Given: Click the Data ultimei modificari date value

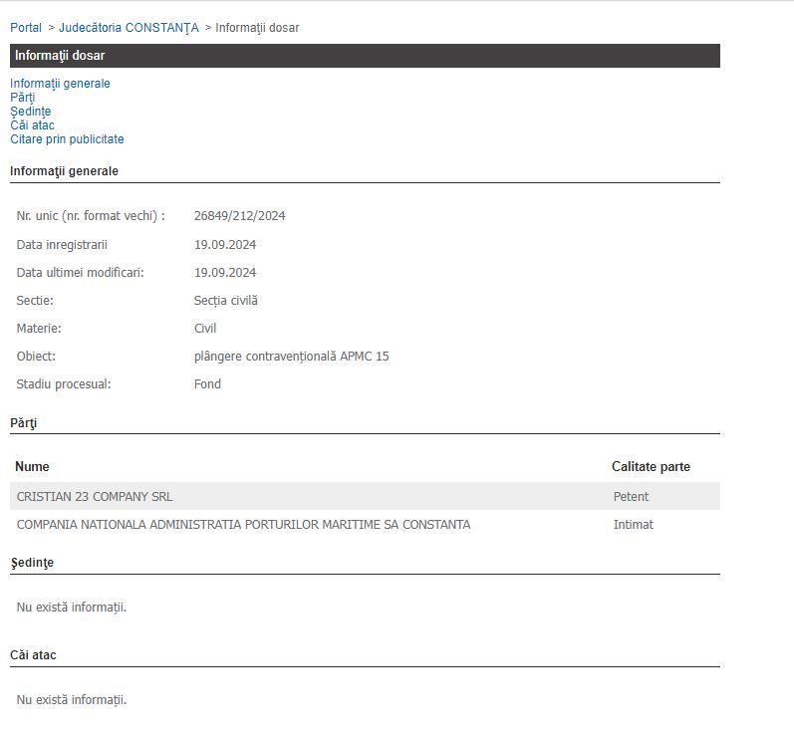Looking at the screenshot, I should (x=225, y=272).
